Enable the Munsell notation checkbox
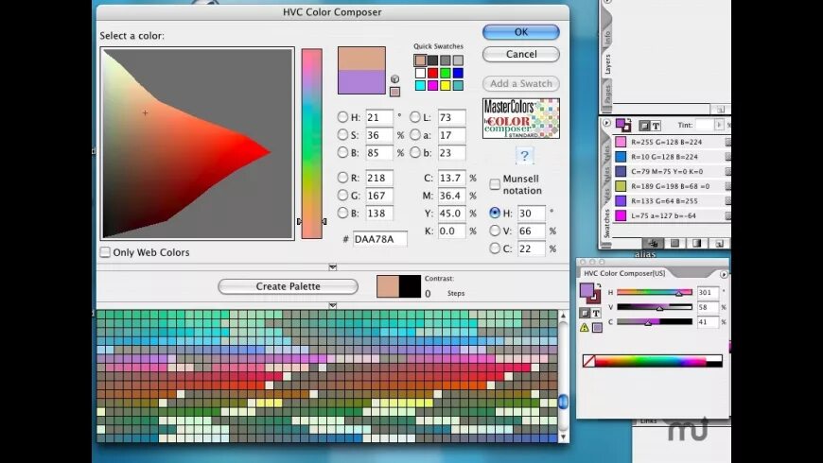The image size is (823, 463). 495,184
